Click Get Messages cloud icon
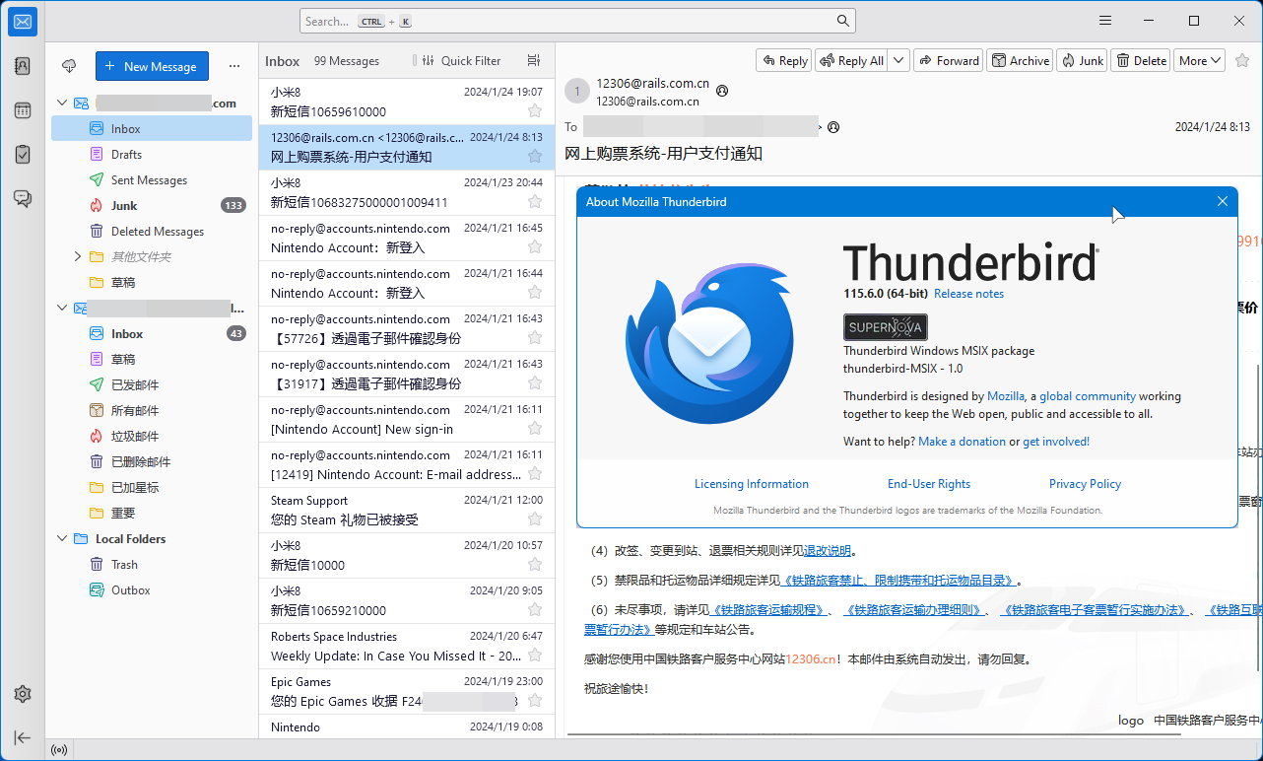The height and width of the screenshot is (761, 1263). 69,66
